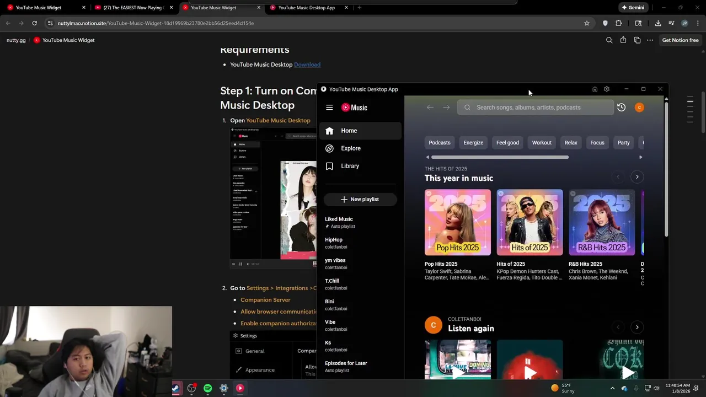Open Chrome extensions puzzle icon

point(618,23)
